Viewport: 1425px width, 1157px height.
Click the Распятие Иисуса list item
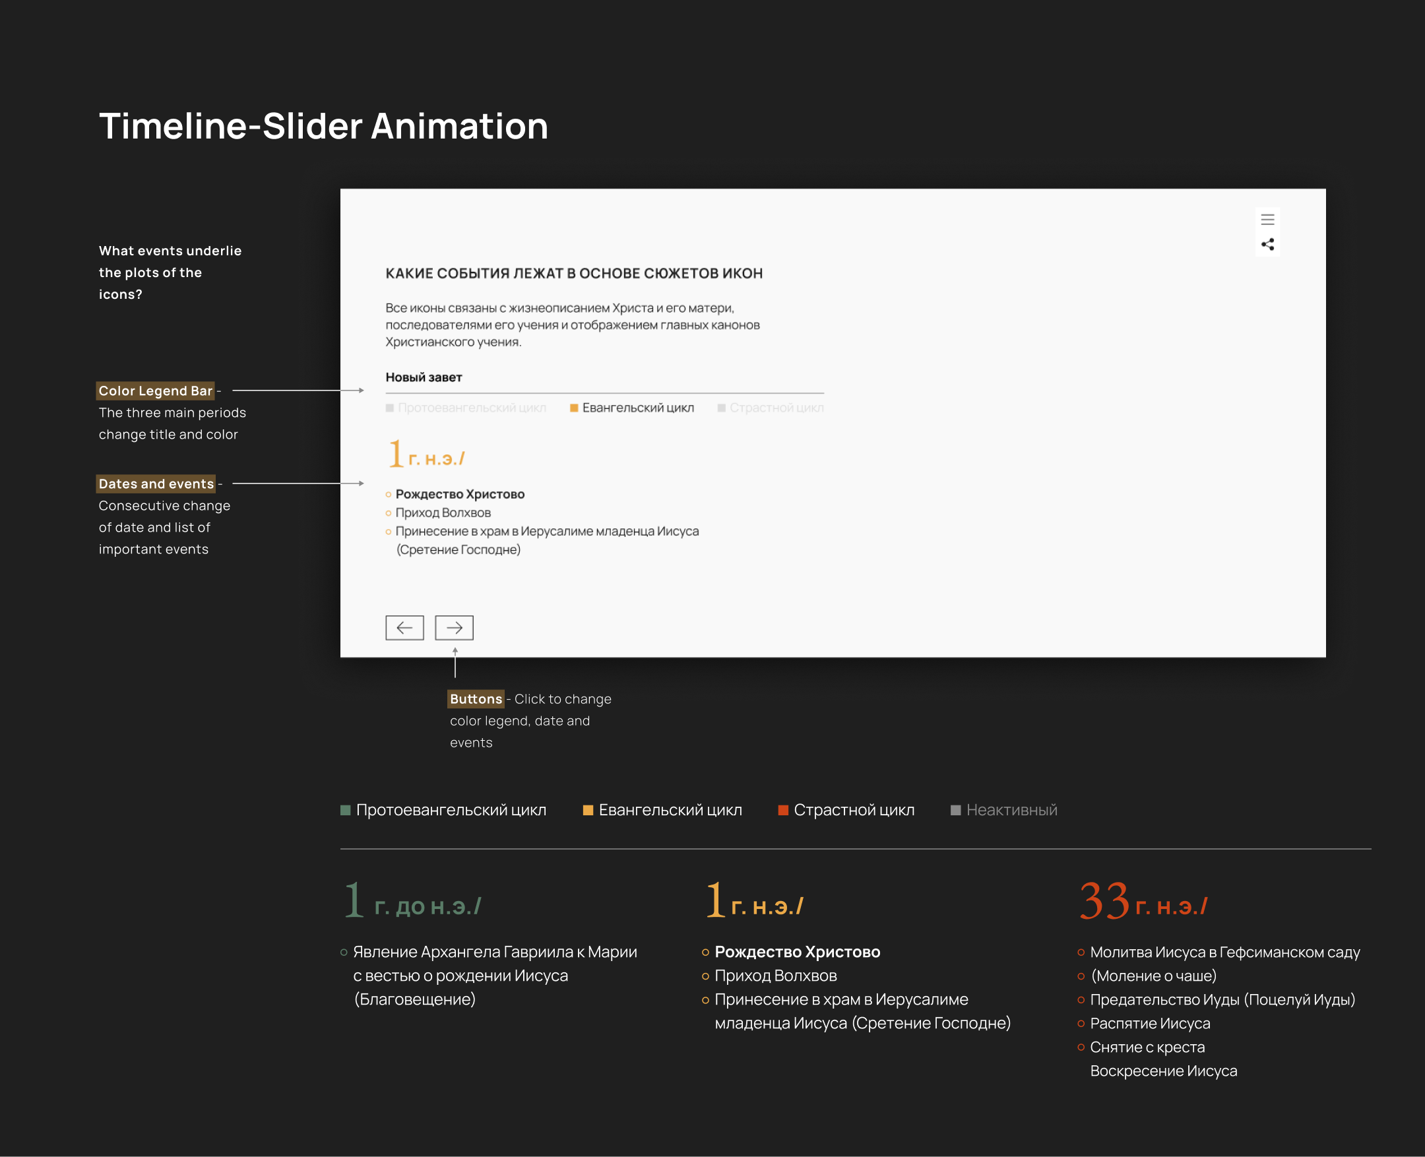point(1150,1023)
